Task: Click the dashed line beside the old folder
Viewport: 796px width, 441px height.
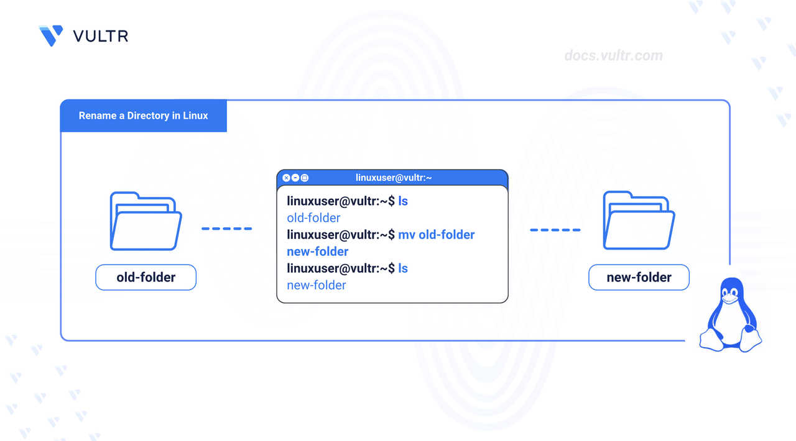Action: point(226,229)
